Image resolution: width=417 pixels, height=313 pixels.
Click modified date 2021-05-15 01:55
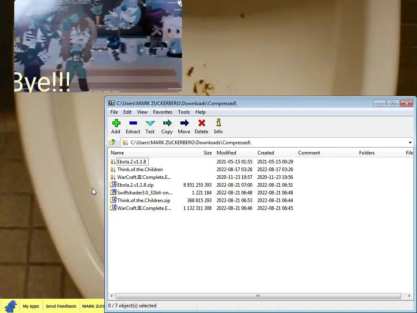tap(234, 161)
